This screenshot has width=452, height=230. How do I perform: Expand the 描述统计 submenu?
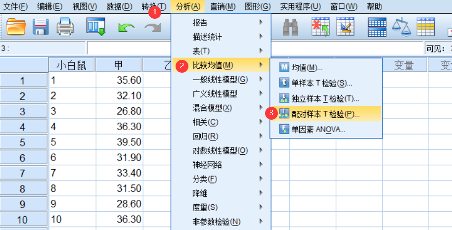221,37
